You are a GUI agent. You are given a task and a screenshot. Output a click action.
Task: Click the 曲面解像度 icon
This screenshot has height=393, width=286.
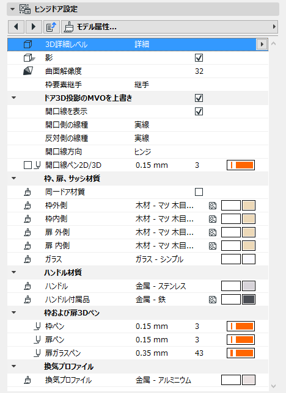[28, 71]
